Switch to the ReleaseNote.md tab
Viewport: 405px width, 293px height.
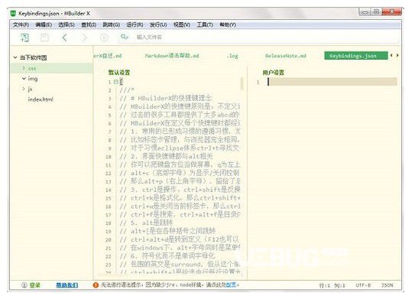pos(286,56)
